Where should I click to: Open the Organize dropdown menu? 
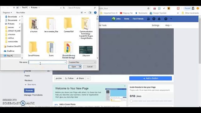pos(7,13)
